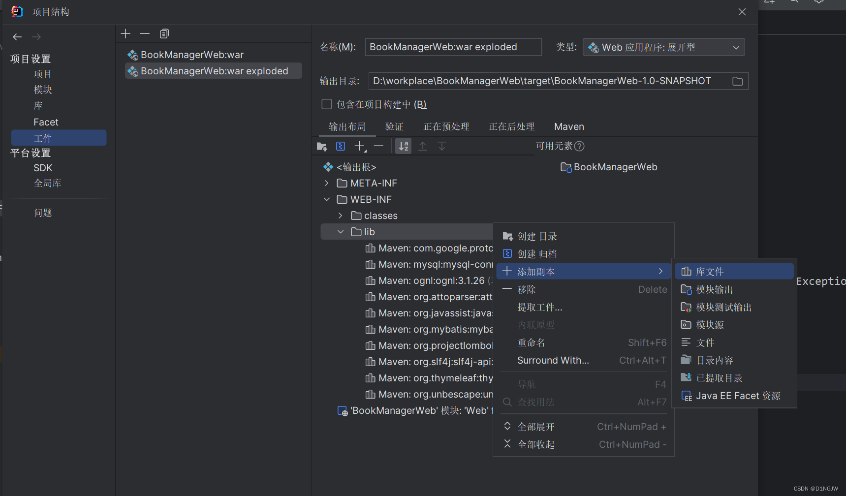Screen dimensions: 846x496
Task: Select Maven: mysql:mysql-conn library entry
Action: click(429, 265)
